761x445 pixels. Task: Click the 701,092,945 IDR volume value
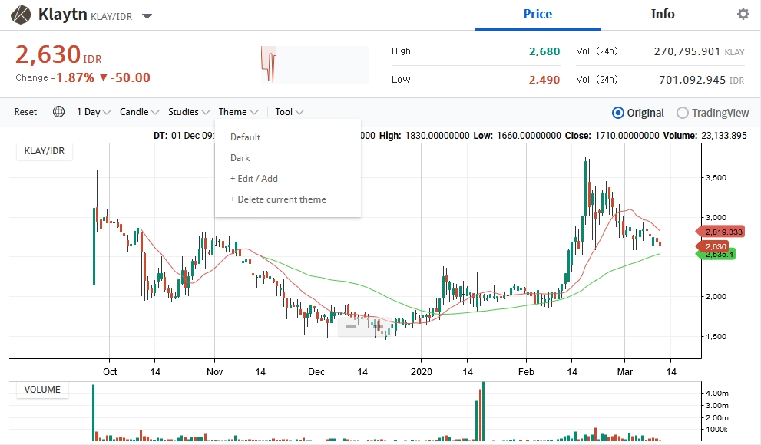(x=692, y=80)
